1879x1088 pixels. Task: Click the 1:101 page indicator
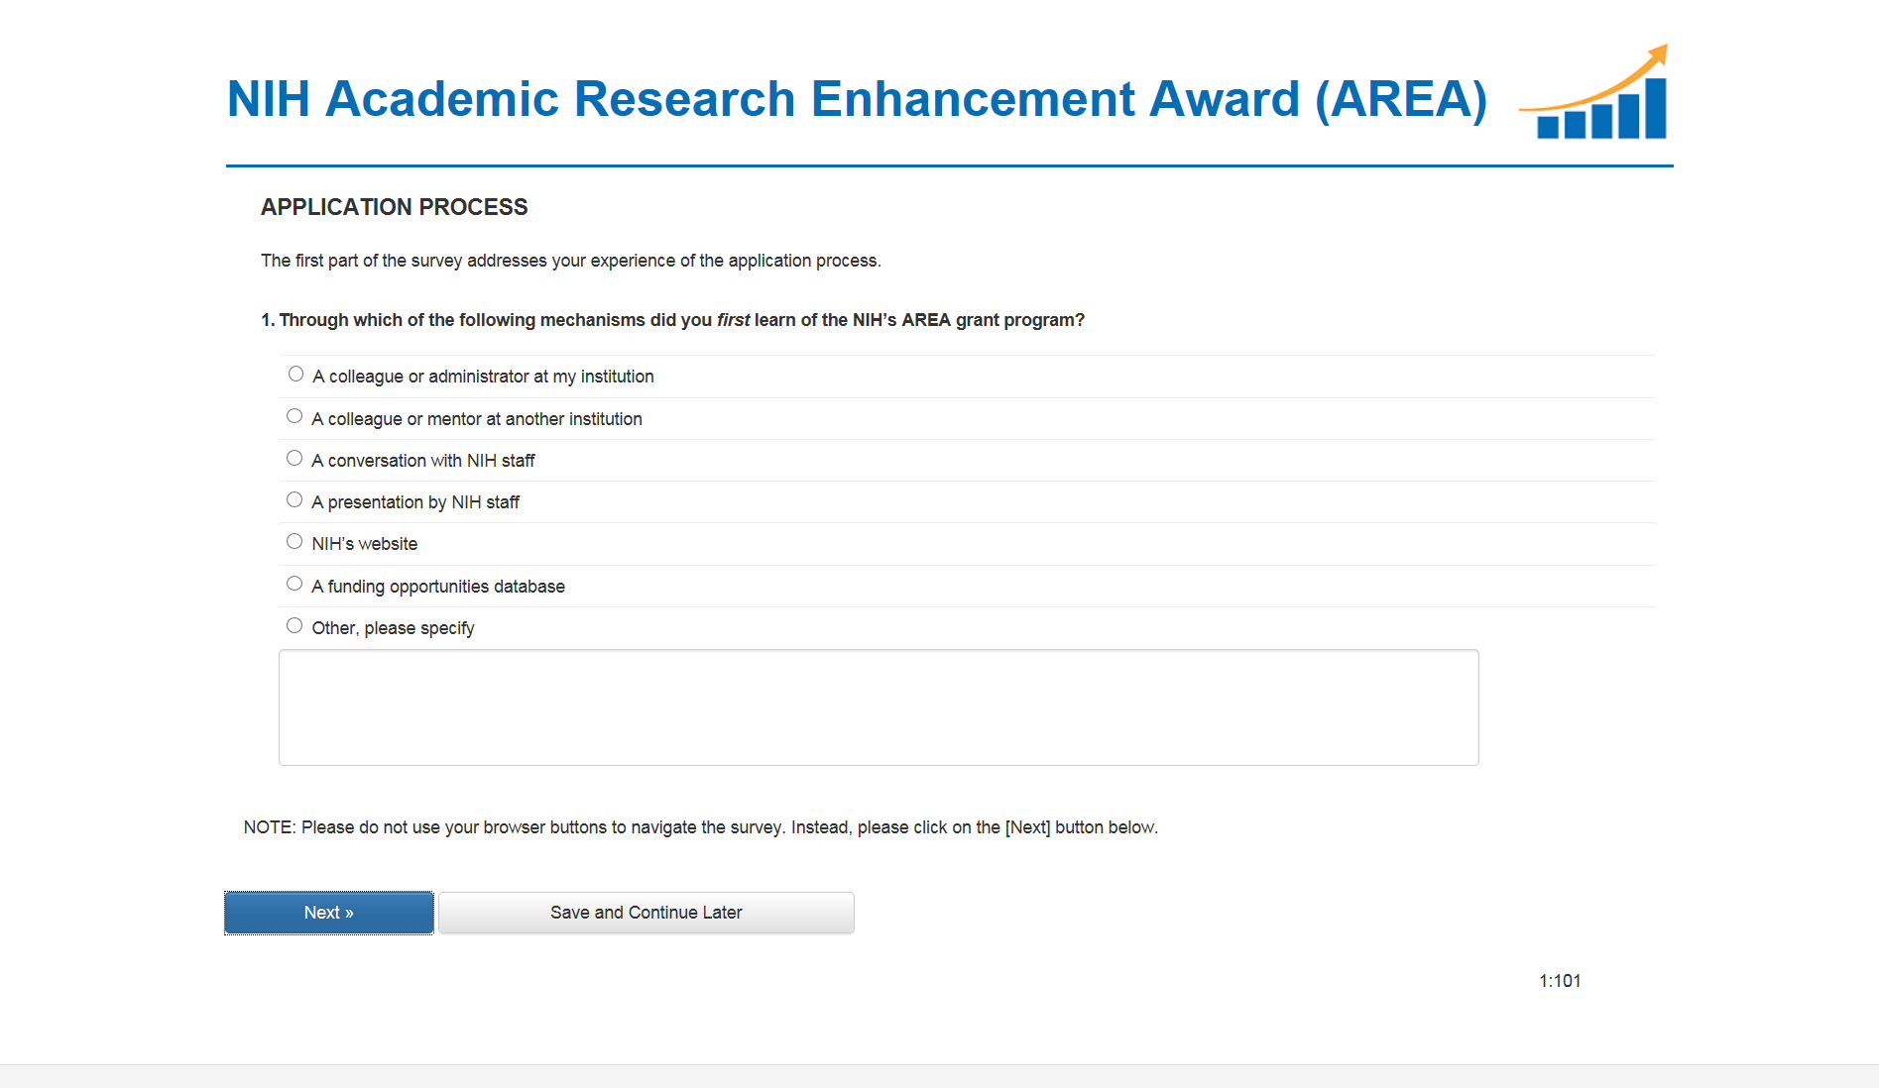1560,981
